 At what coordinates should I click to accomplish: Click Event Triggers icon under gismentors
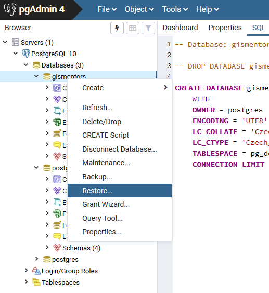(57, 111)
